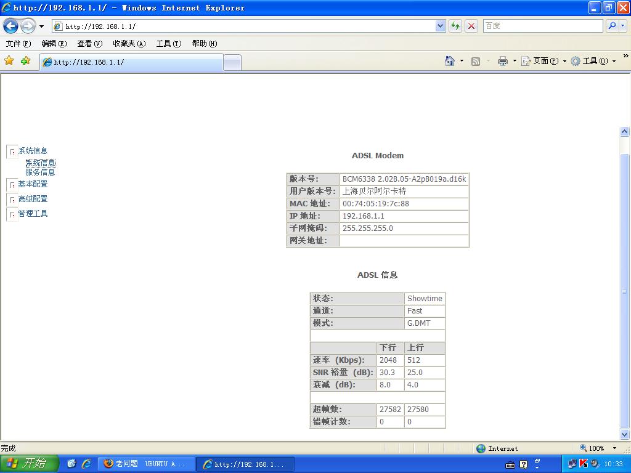Open the search provider options dropdown
This screenshot has height=473, width=631.
tap(623, 26)
